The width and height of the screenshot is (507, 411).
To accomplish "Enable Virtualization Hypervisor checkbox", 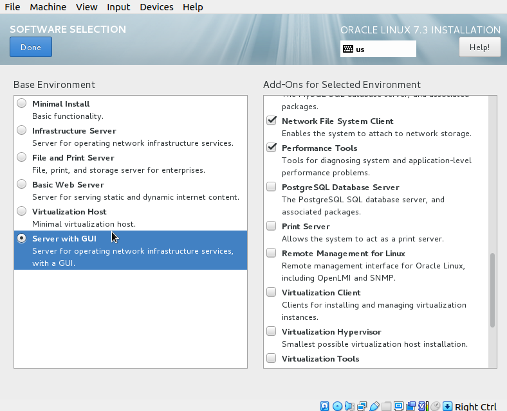I will point(272,331).
